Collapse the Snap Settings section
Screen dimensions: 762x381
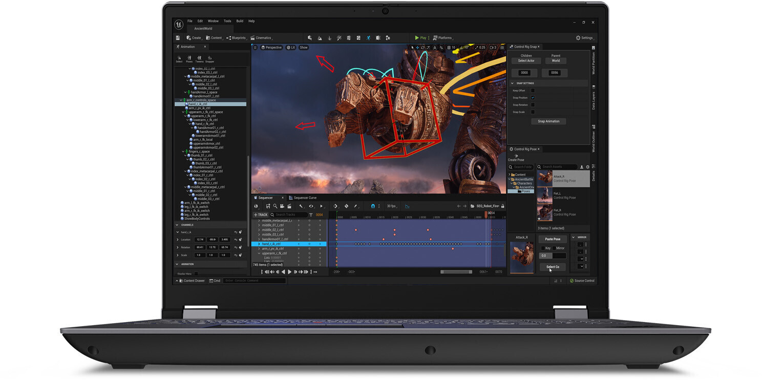point(513,83)
